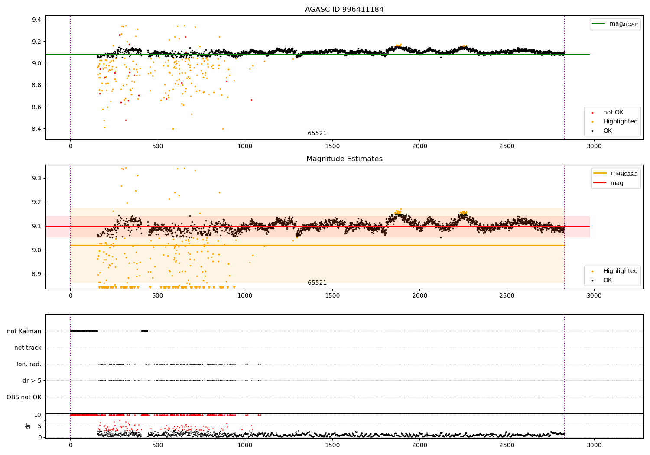Click the 'Magnitude Estimates' plot title

(344, 159)
